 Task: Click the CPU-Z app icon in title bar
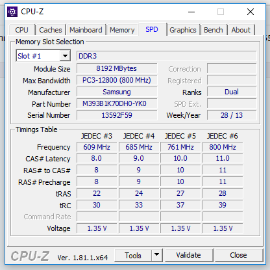pyautogui.click(x=12, y=12)
